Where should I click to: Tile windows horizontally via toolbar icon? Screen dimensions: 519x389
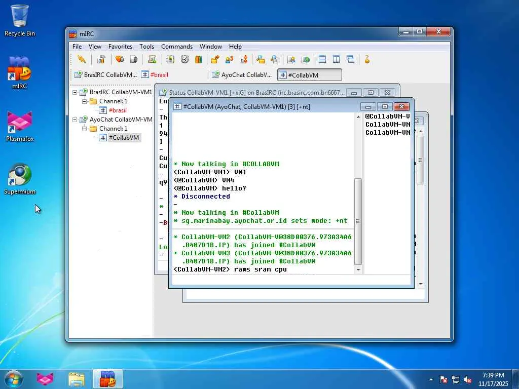click(322, 60)
